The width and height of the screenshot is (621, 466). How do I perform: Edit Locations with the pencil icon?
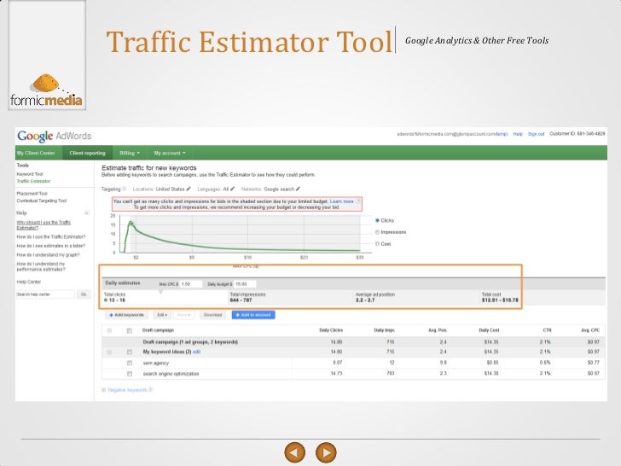coord(189,189)
